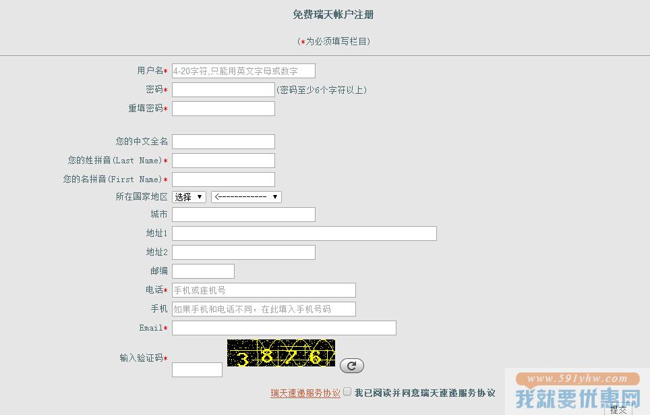
Task: Select the 地址2 address input field
Action: [x=244, y=252]
